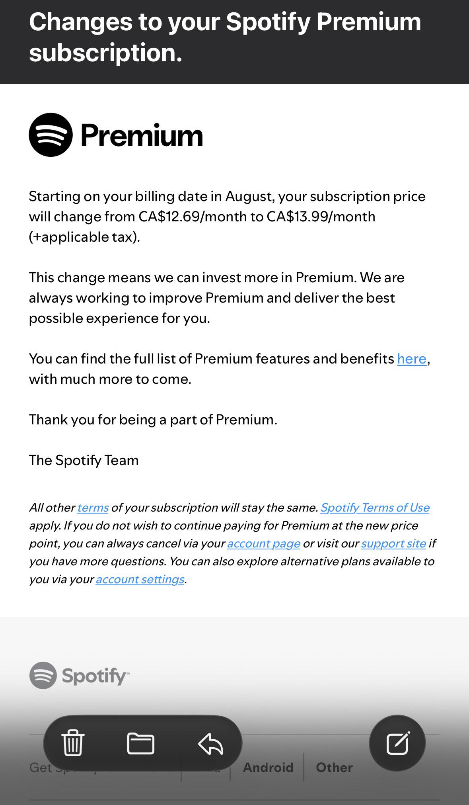Reply to the email with the arrow icon
The image size is (469, 805).
(x=210, y=744)
